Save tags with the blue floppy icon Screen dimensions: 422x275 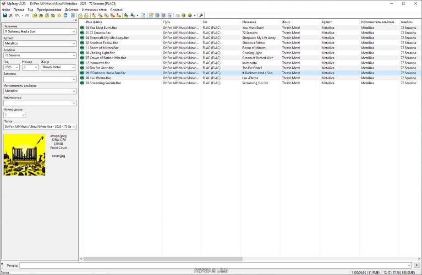point(5,15)
